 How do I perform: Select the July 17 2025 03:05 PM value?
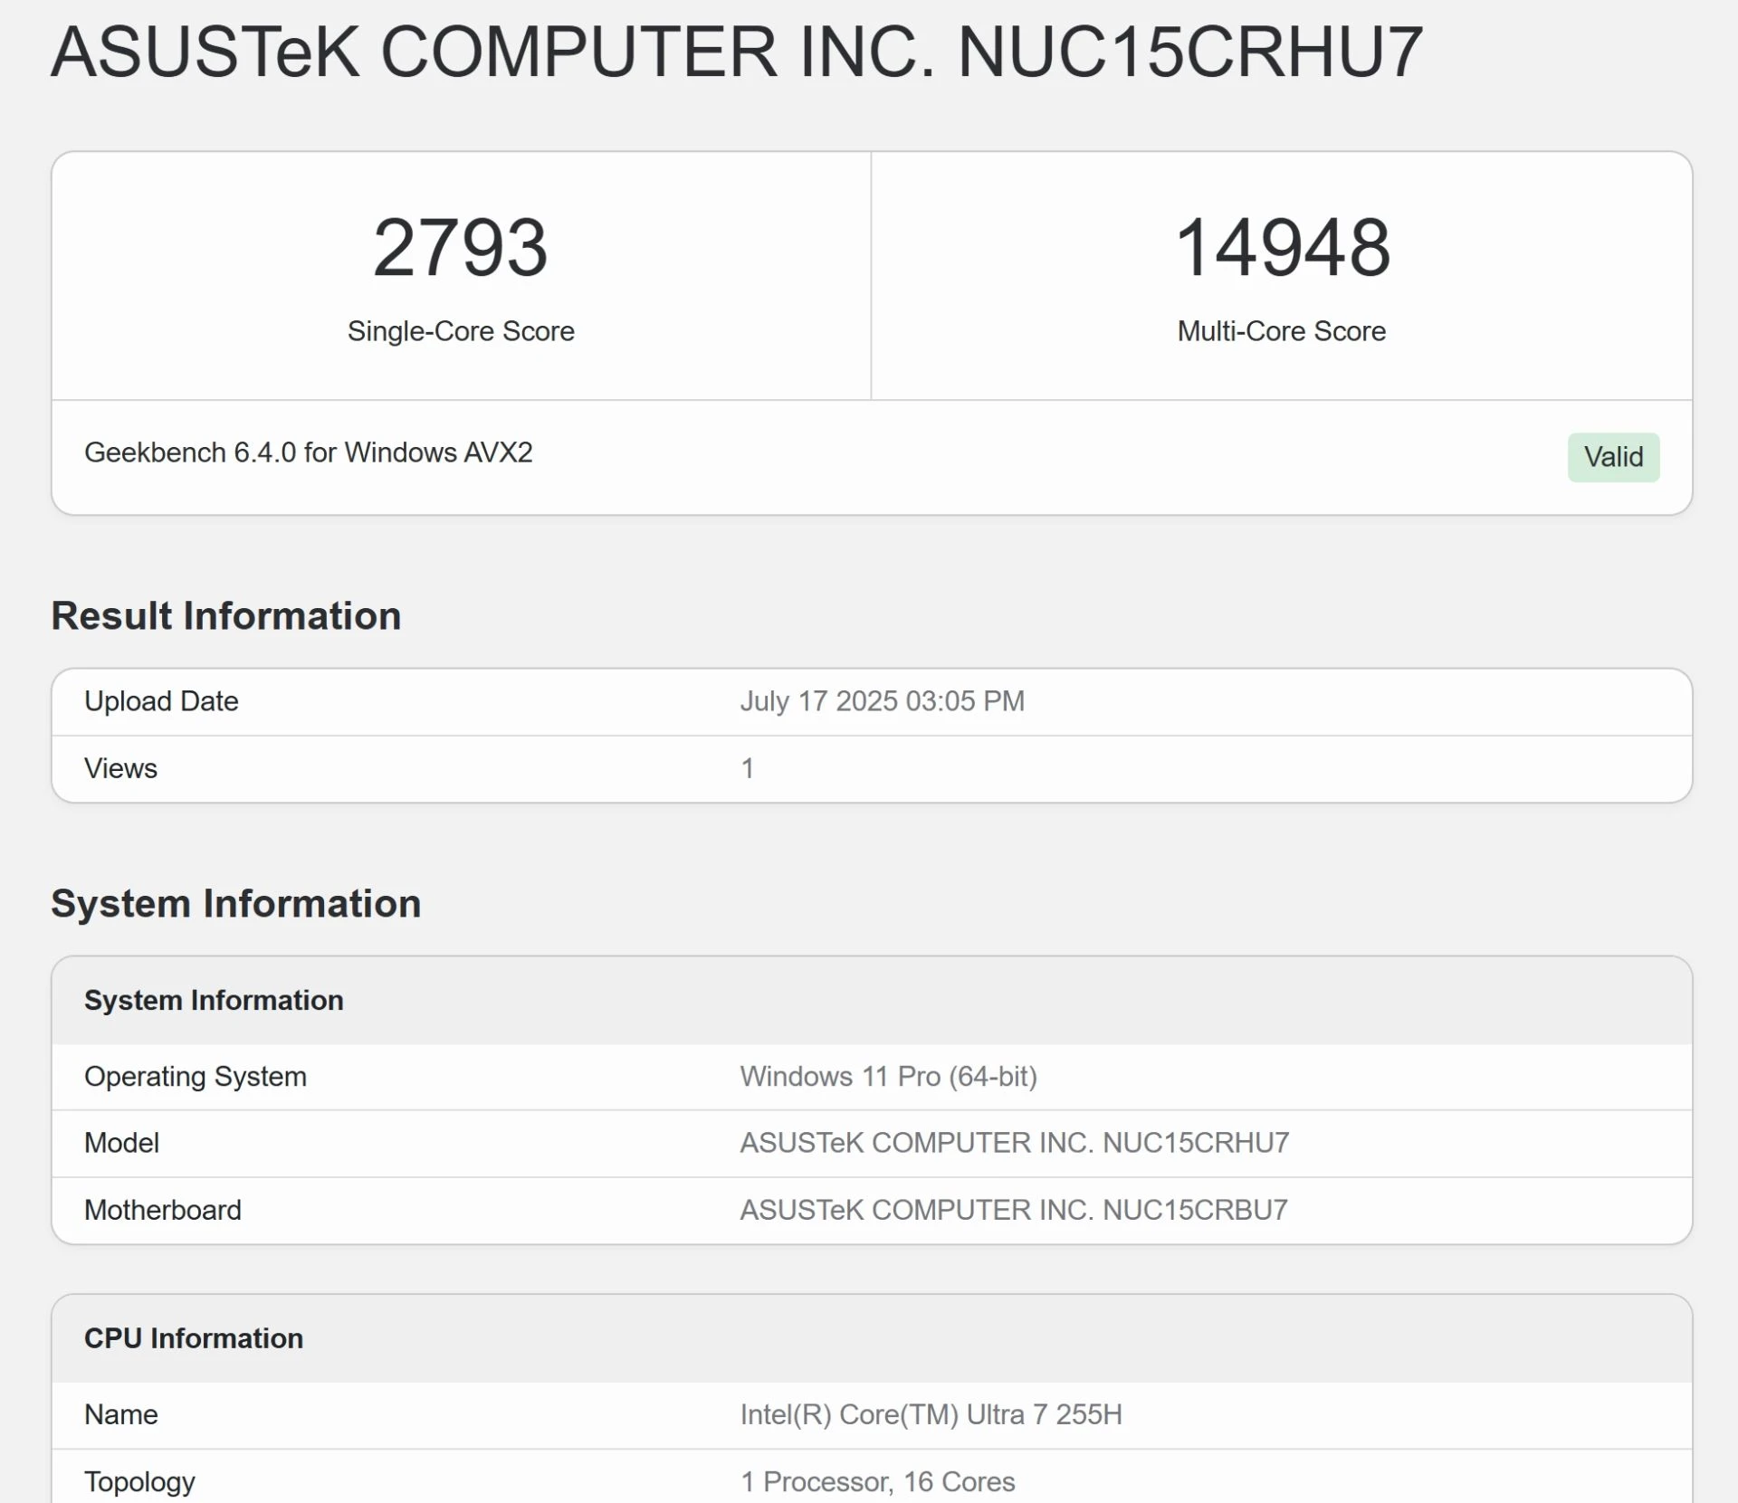[x=883, y=701]
